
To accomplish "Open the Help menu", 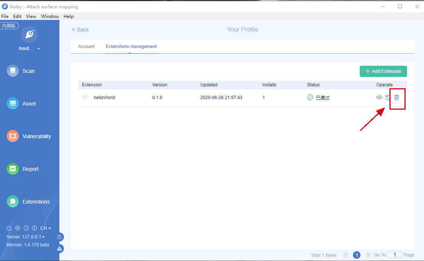I will [x=68, y=16].
